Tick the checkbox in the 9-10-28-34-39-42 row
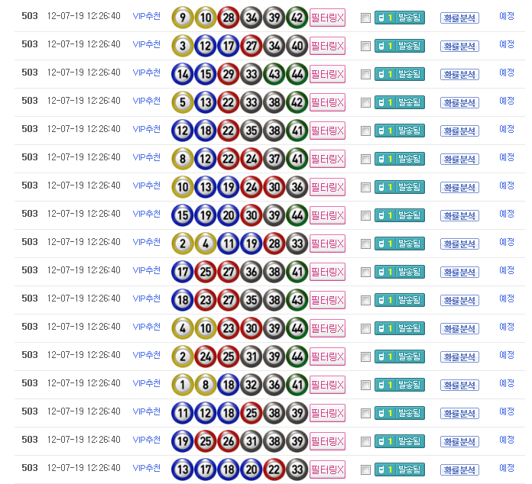Image resolution: width=532 pixels, height=484 pixels. click(365, 18)
